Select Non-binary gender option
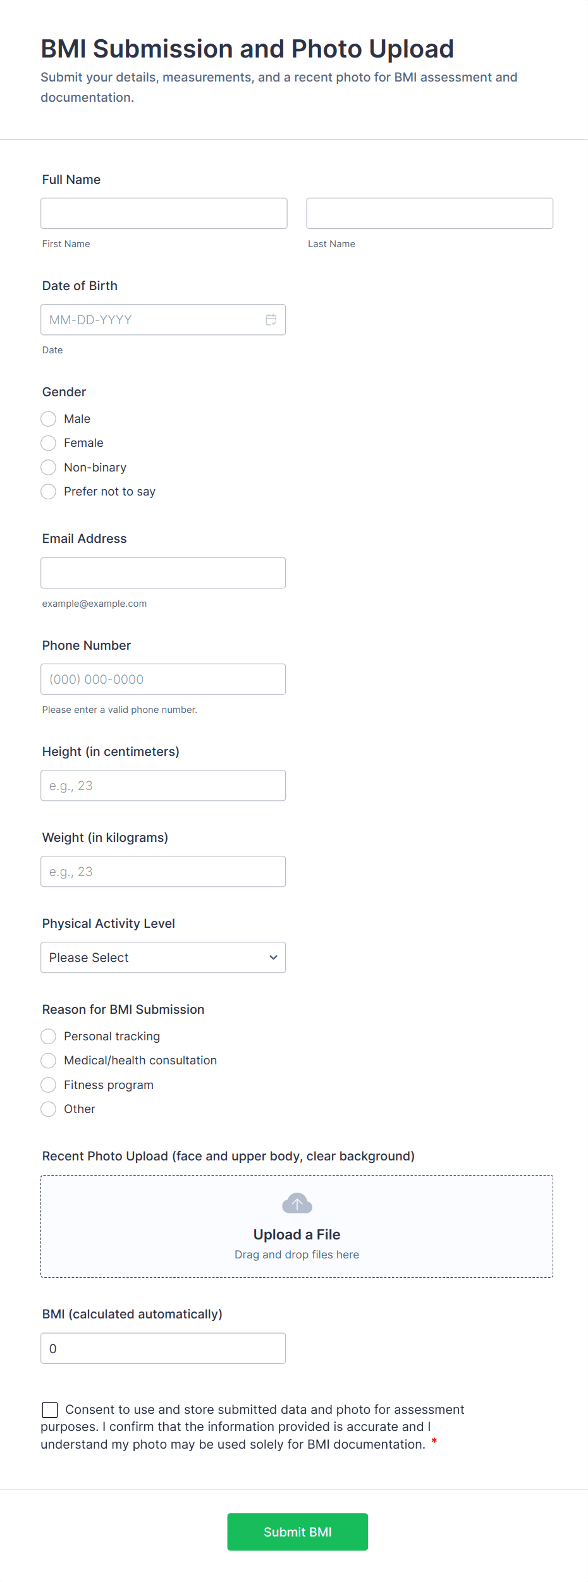Image resolution: width=588 pixels, height=1582 pixels. [x=49, y=468]
